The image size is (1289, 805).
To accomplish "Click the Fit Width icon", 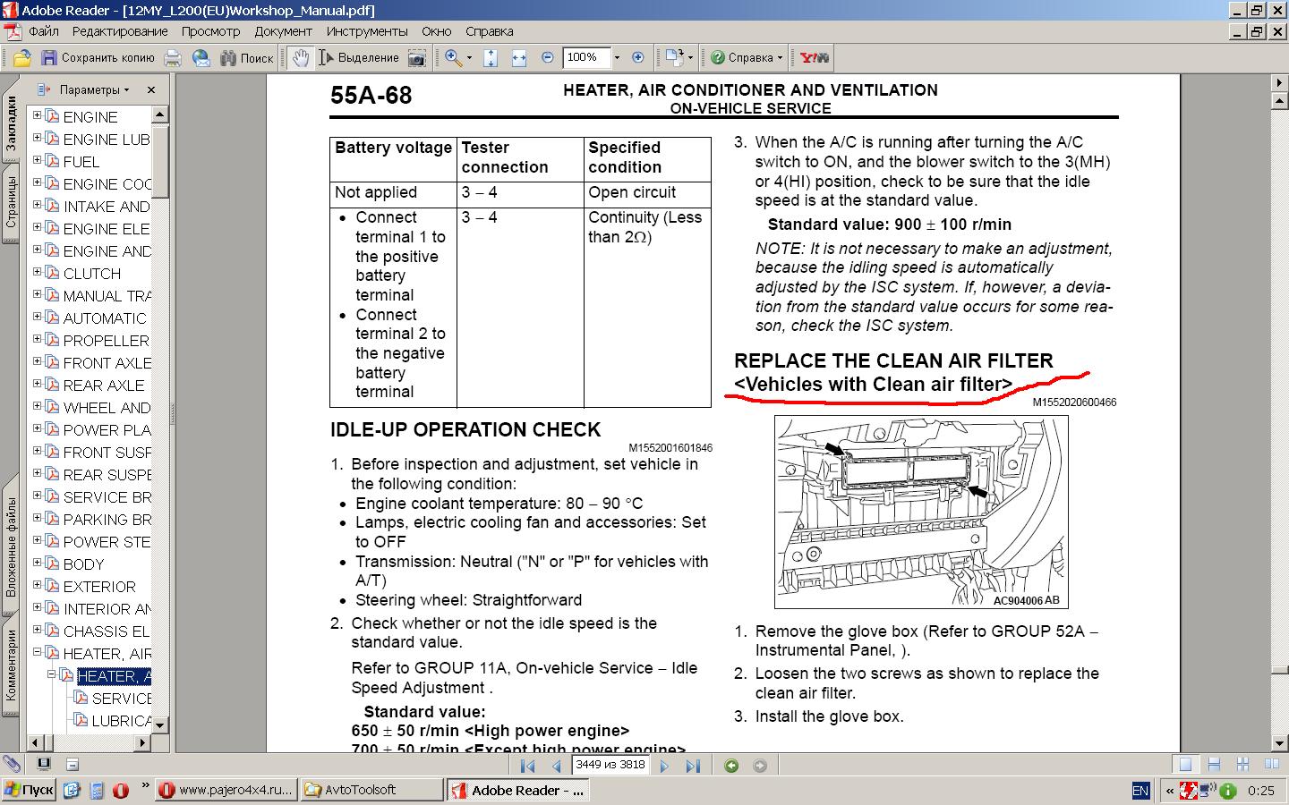I will [519, 58].
